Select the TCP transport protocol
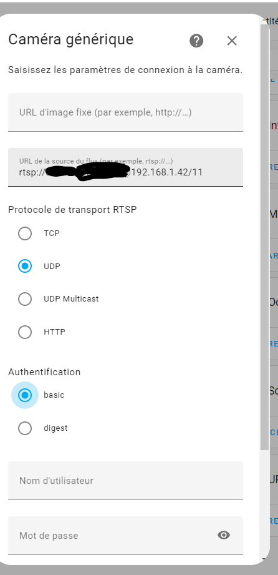 [25, 233]
